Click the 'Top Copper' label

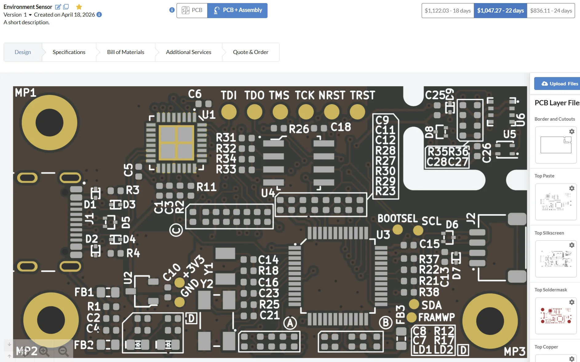546,347
